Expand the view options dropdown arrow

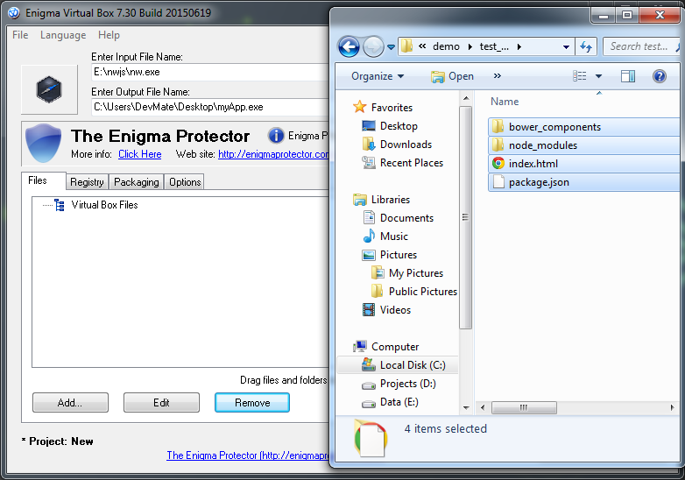pos(598,76)
